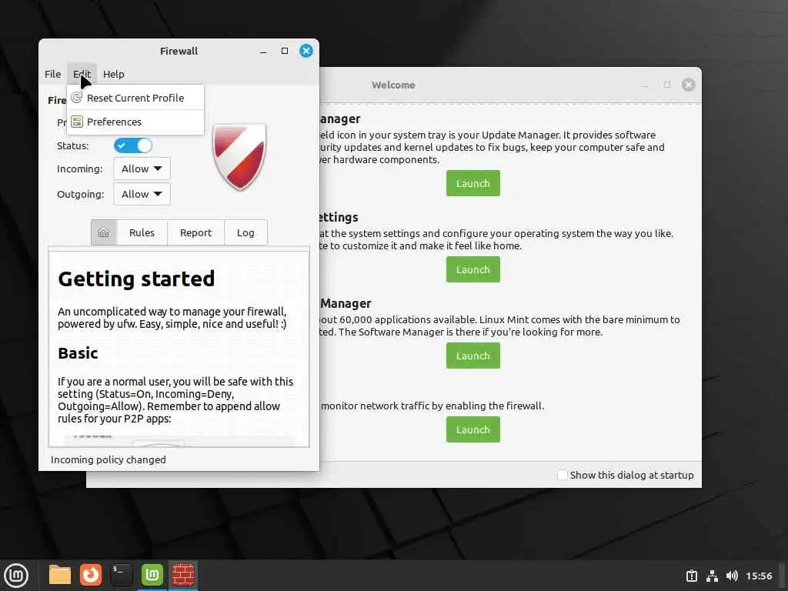Click the Preferences menu icon
The width and height of the screenshot is (788, 591).
pyautogui.click(x=77, y=122)
